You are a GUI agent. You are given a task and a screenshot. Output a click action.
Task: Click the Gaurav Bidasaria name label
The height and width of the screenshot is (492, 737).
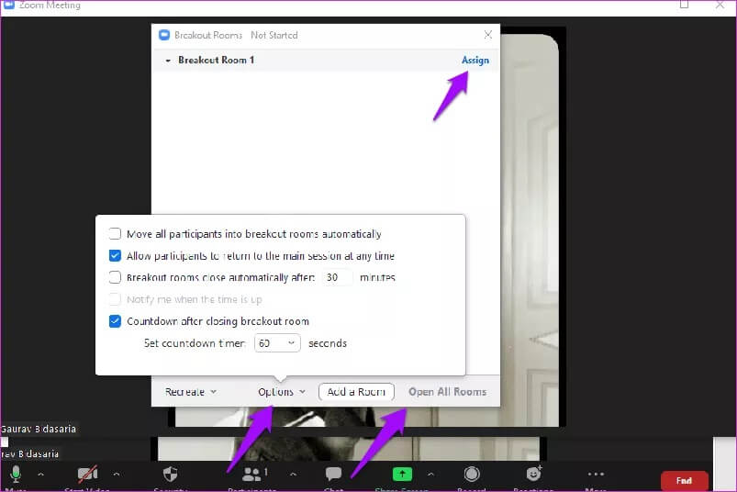pos(38,429)
